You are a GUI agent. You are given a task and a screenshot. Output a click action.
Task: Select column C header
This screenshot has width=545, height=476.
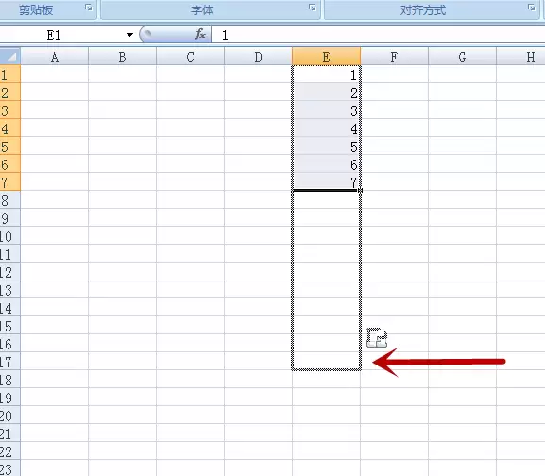190,57
